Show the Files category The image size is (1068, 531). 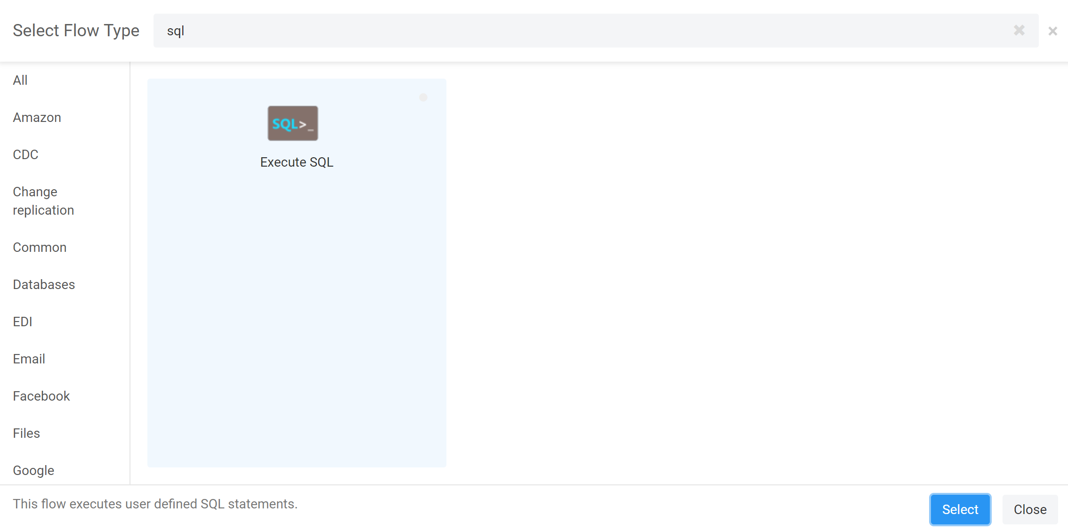tap(26, 433)
